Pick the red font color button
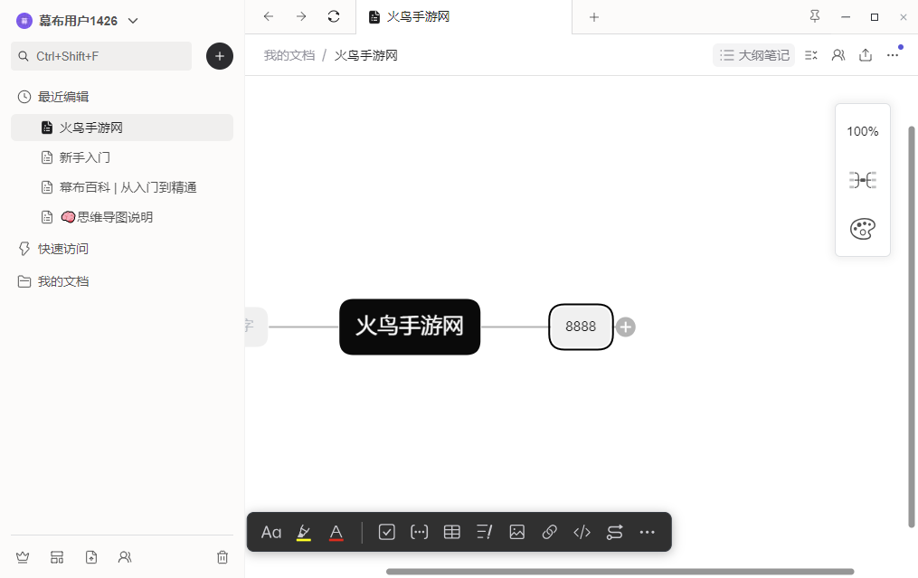The height and width of the screenshot is (578, 918). click(336, 532)
